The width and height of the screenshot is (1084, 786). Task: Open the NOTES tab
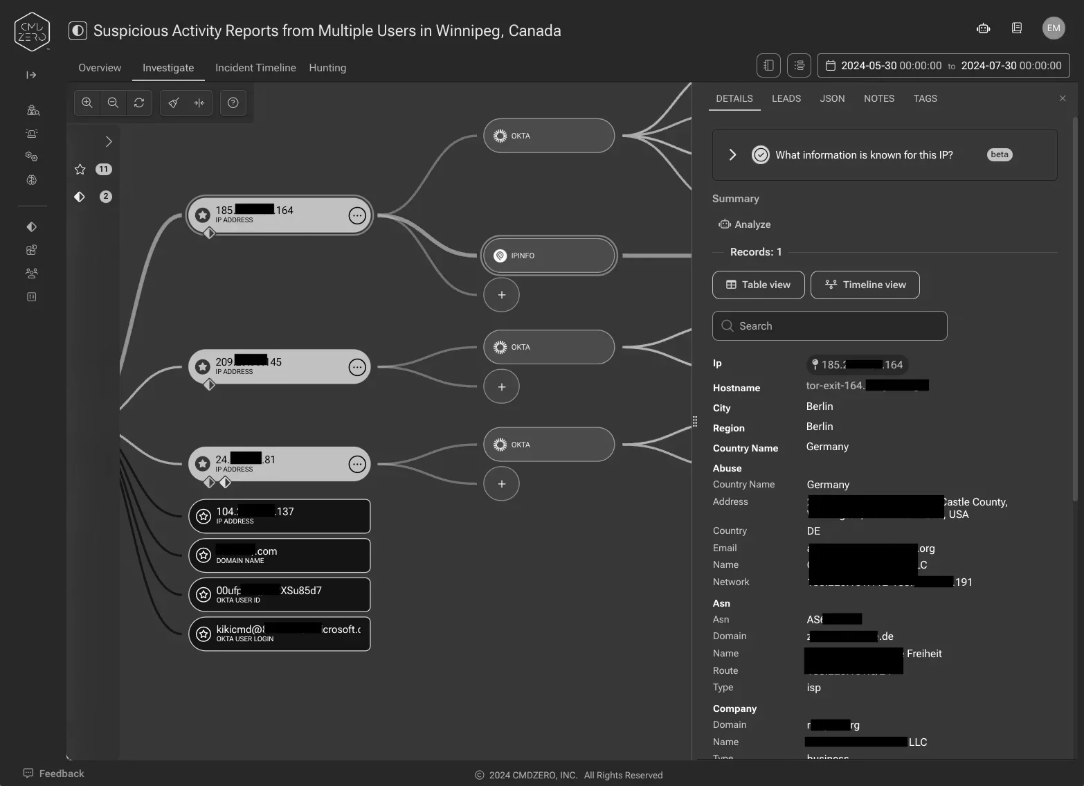(879, 98)
